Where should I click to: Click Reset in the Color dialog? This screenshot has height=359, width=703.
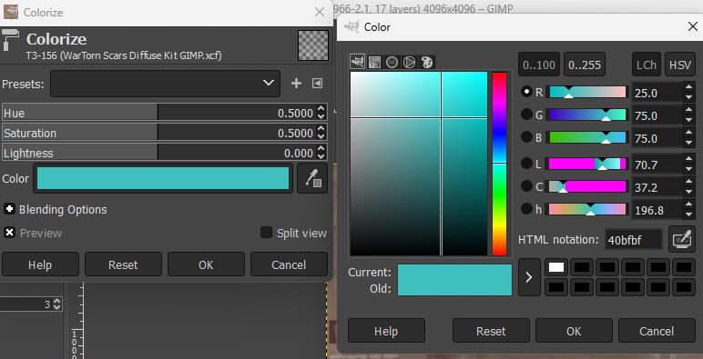[x=491, y=331]
